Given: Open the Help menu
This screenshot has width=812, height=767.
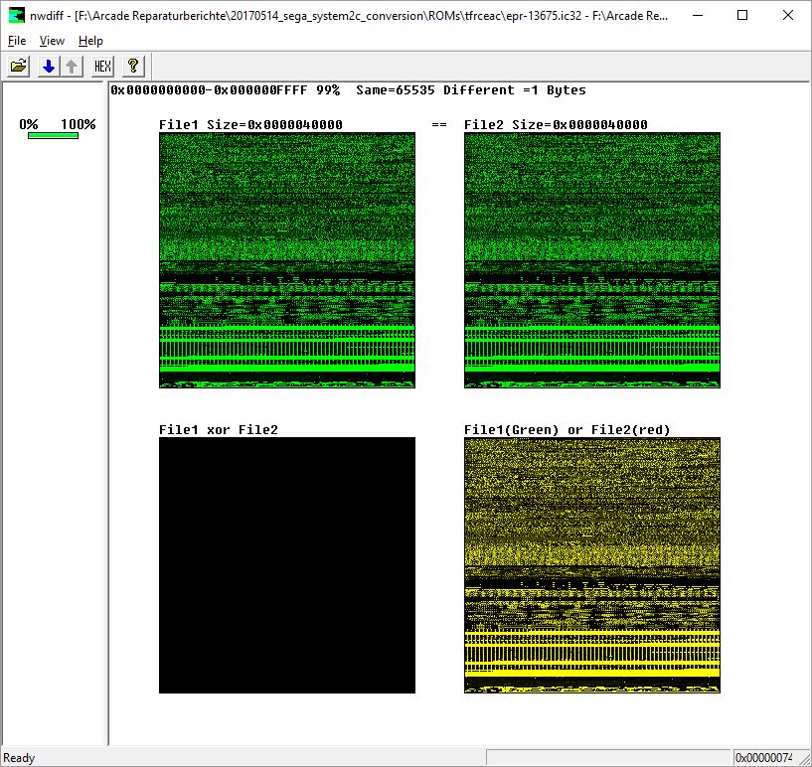Looking at the screenshot, I should [90, 41].
